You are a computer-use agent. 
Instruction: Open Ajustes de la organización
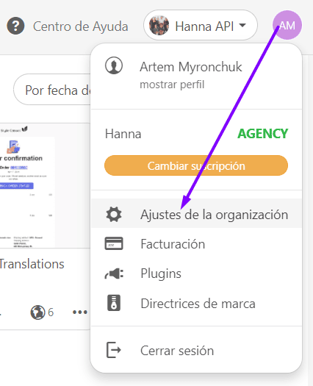click(x=196, y=214)
